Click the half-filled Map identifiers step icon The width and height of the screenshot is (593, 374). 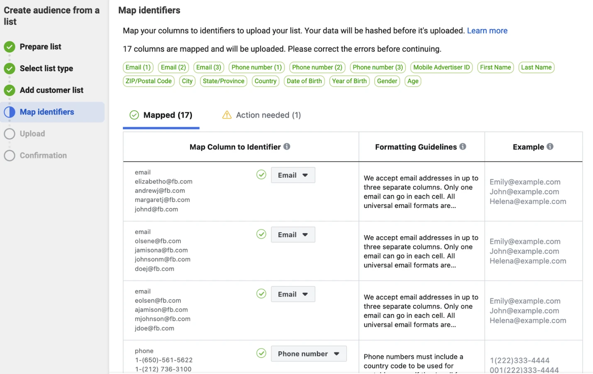click(x=10, y=112)
